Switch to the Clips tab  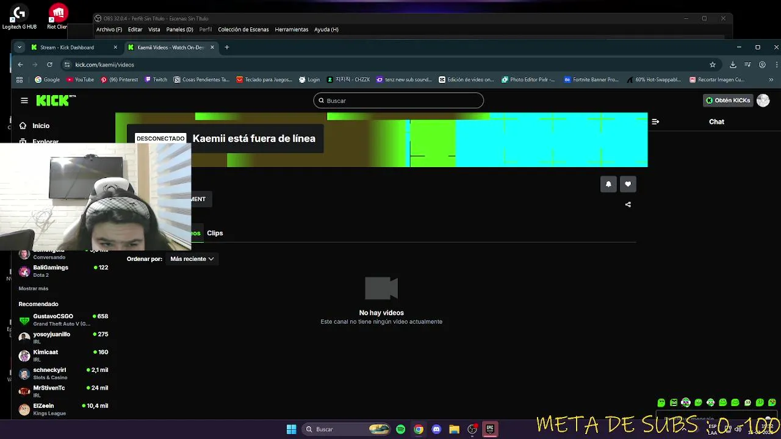click(x=215, y=233)
